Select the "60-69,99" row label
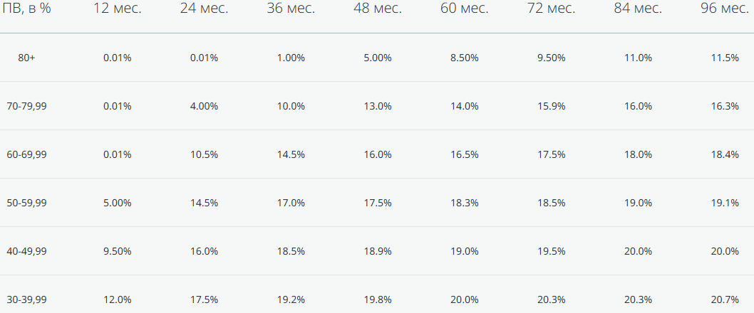The height and width of the screenshot is (313, 754). pyautogui.click(x=27, y=154)
